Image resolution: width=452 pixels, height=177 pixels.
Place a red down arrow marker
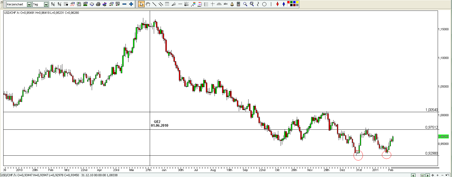[x=277, y=4]
